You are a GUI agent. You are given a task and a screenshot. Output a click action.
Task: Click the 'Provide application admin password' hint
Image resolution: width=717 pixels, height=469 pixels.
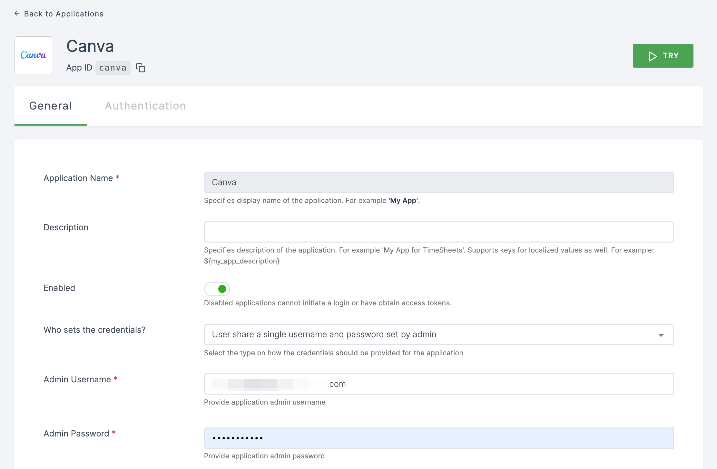(264, 456)
